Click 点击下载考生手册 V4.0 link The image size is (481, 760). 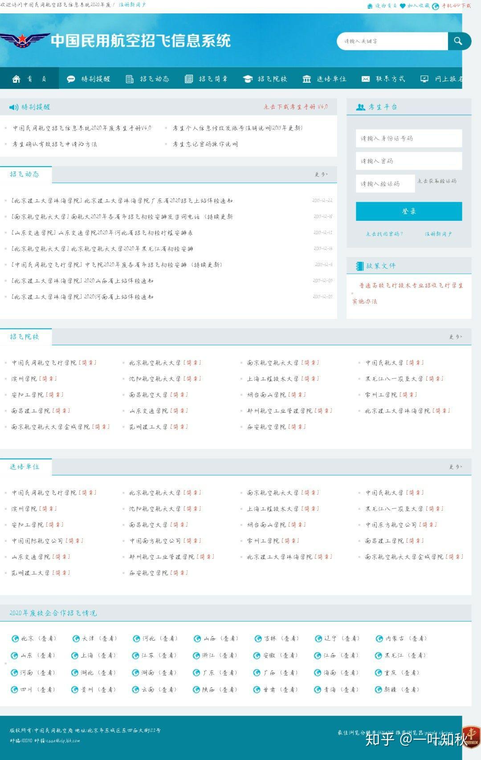296,107
